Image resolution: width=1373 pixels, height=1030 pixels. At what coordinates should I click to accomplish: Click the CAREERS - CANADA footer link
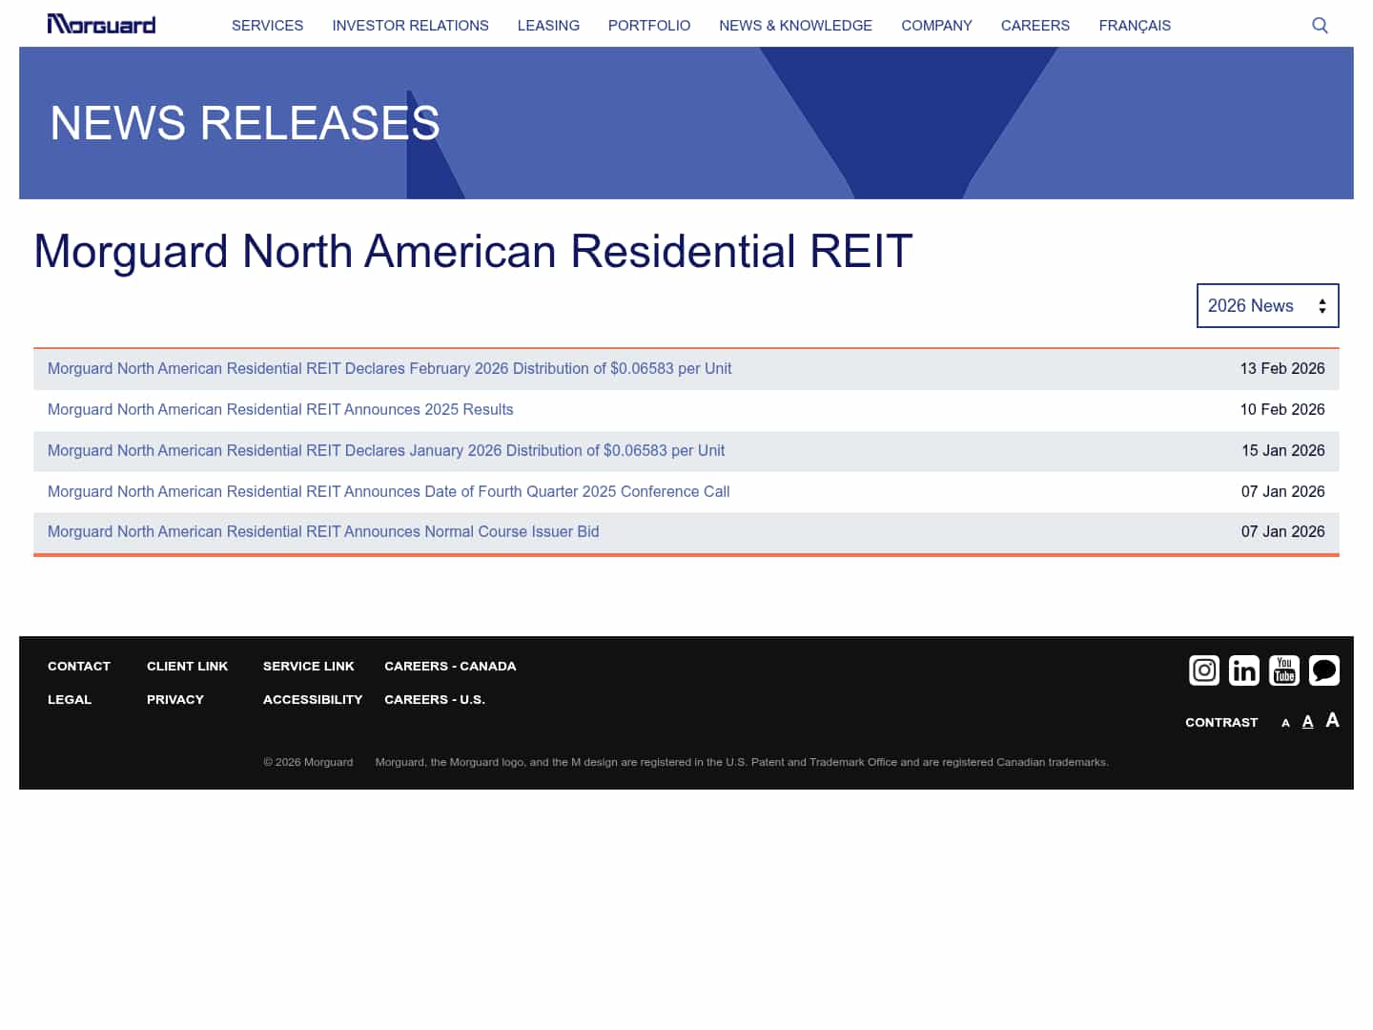(450, 666)
